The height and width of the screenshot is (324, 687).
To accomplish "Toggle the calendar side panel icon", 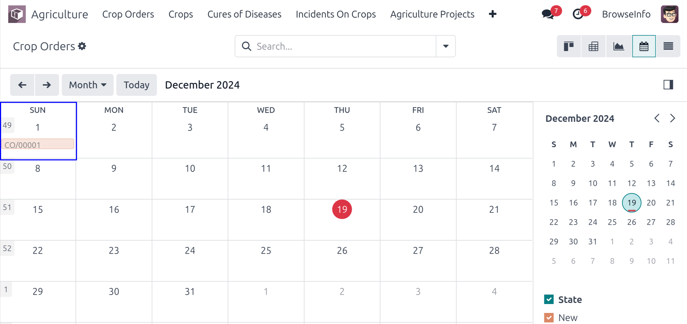I will click(668, 85).
